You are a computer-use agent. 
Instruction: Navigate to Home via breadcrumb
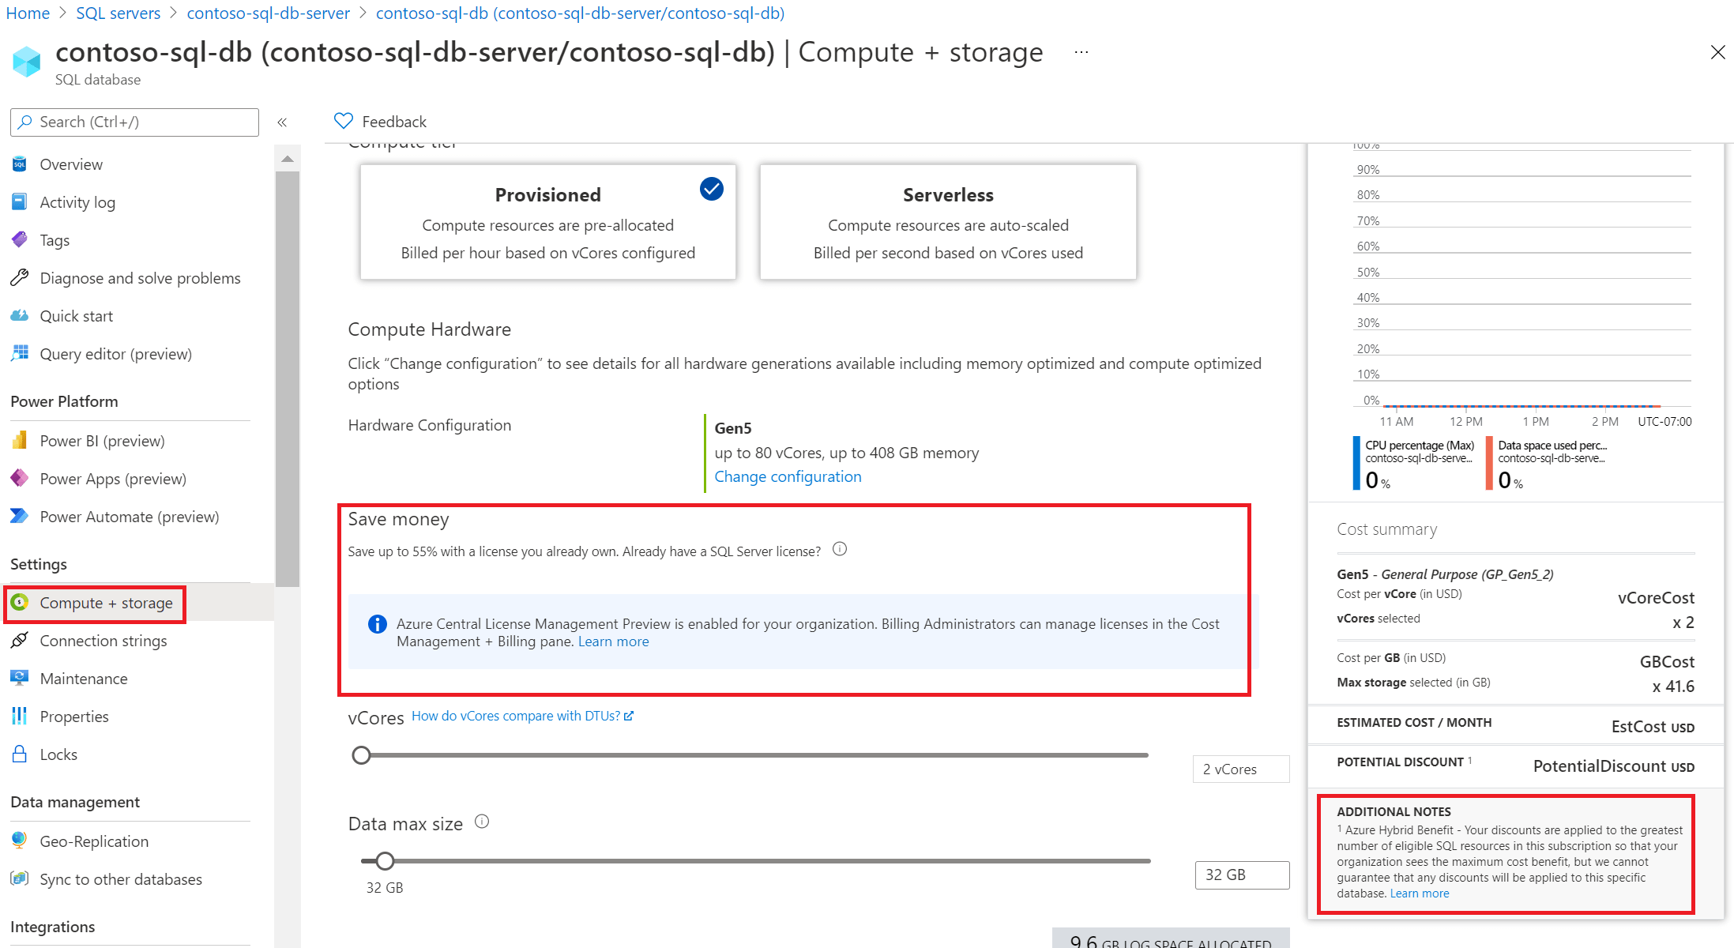(x=27, y=13)
